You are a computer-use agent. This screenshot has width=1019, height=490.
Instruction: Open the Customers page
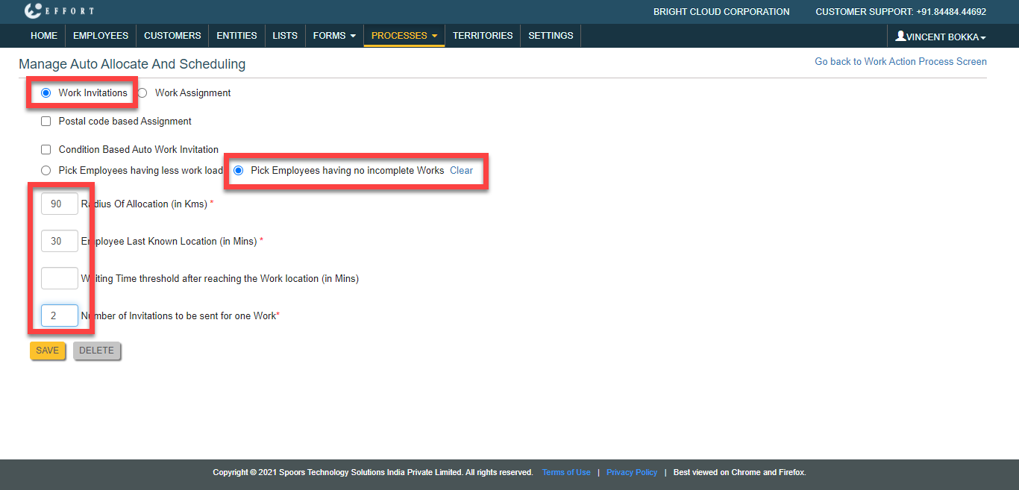click(x=172, y=36)
